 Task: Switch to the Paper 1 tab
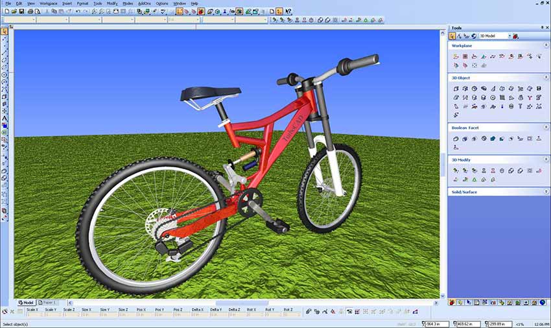click(x=48, y=303)
